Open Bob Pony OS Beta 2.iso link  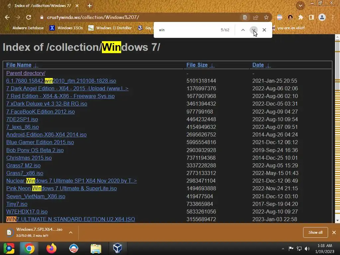pos(35,150)
